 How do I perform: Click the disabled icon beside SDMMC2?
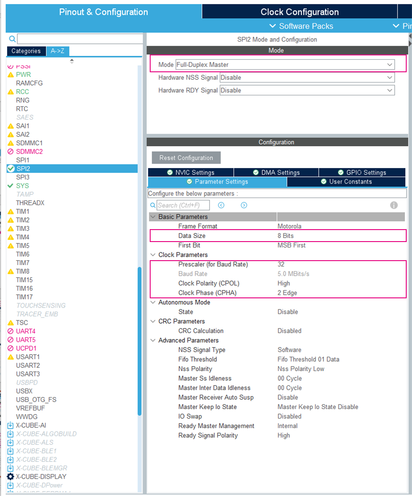pos(11,152)
